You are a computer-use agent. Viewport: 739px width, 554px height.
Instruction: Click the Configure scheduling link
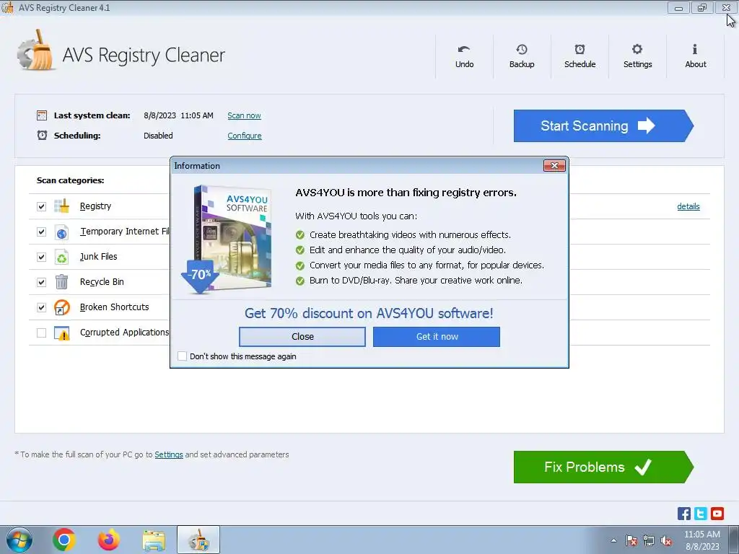245,136
